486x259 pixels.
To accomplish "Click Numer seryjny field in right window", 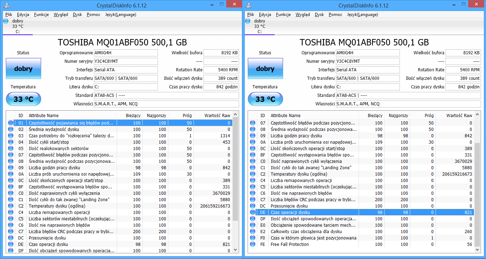I will (x=368, y=61).
